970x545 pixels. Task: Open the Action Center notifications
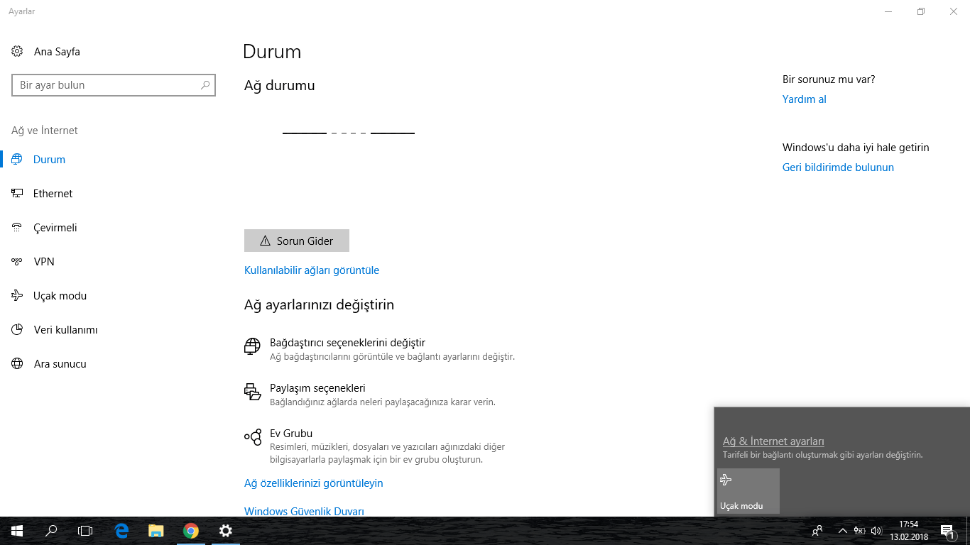point(947,531)
